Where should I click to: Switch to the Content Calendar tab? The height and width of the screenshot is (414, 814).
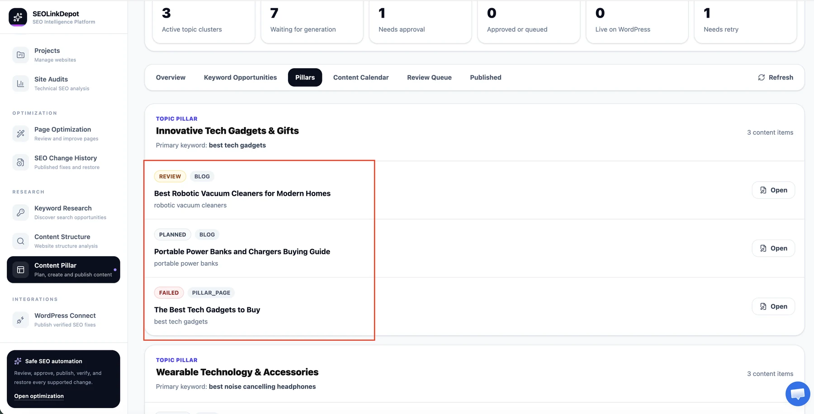361,77
